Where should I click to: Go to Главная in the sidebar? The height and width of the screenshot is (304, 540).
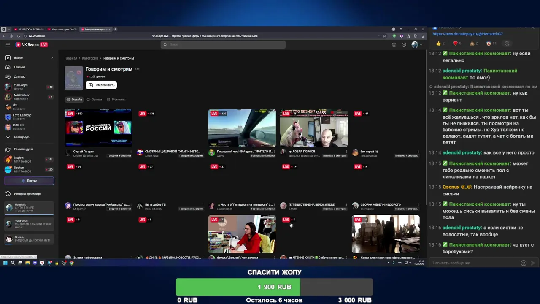click(29, 67)
